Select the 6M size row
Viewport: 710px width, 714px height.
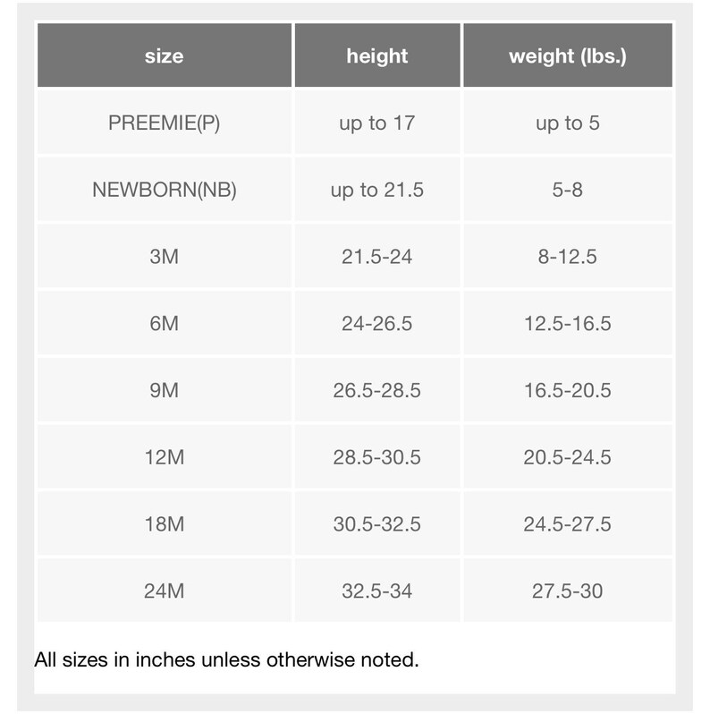pyautogui.click(x=355, y=323)
